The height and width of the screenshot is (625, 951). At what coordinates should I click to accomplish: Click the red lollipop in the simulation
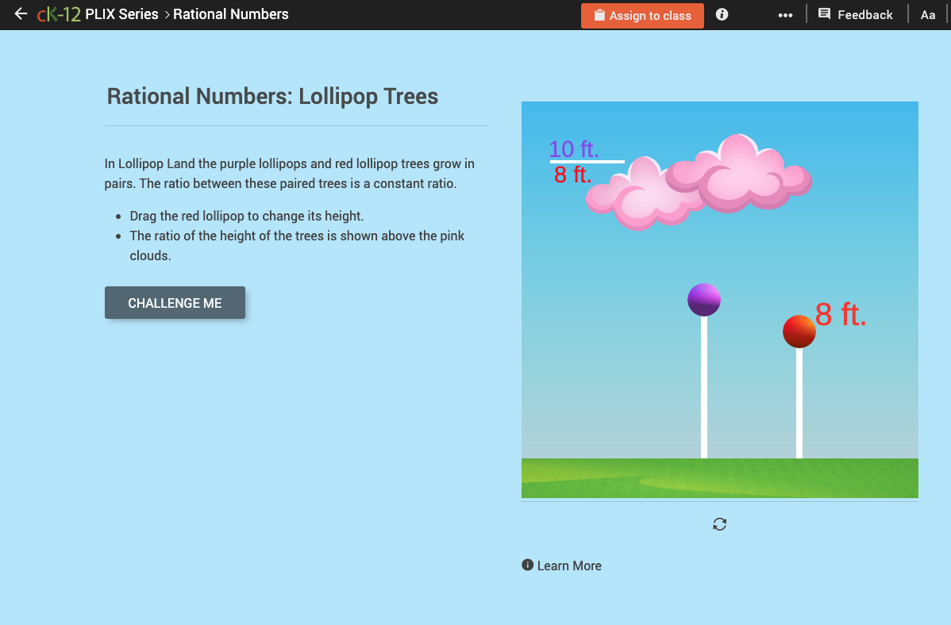[x=799, y=331]
